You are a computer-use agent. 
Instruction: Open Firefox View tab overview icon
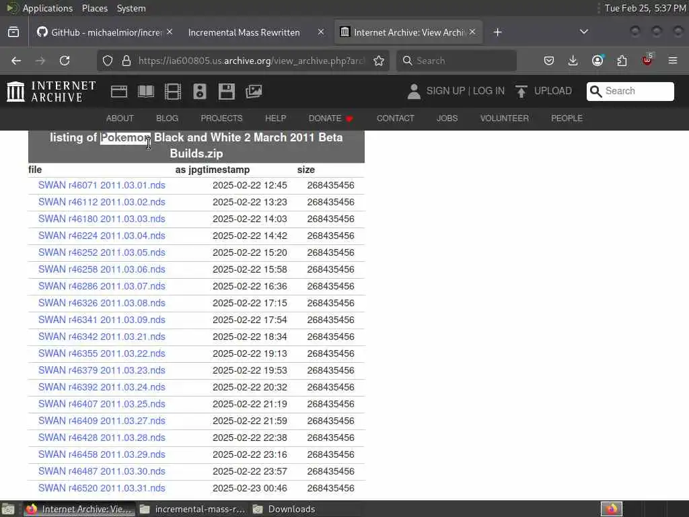point(13,32)
